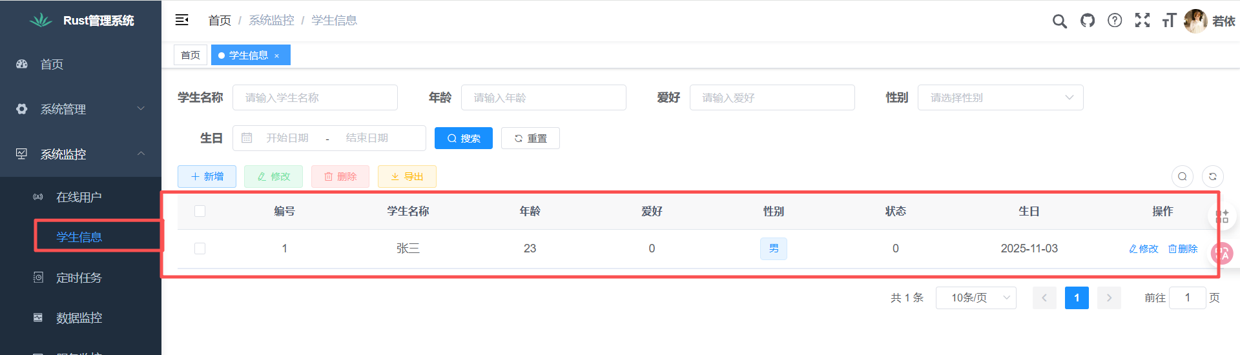Check the checkbox for row 张三
The height and width of the screenshot is (355, 1240).
click(200, 249)
